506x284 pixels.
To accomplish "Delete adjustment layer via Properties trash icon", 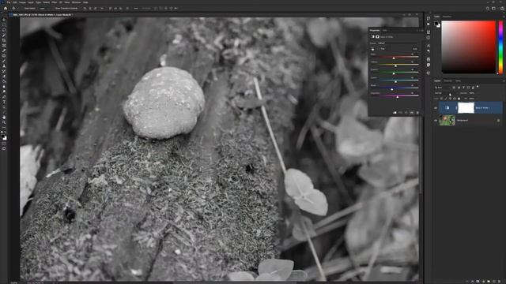I will [x=417, y=113].
